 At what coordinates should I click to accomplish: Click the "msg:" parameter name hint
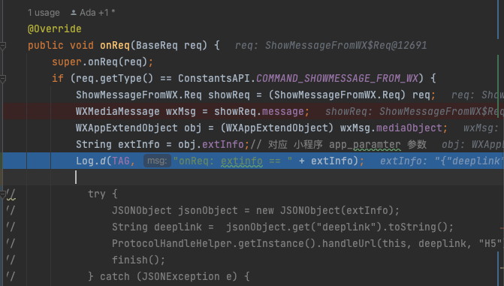point(157,161)
